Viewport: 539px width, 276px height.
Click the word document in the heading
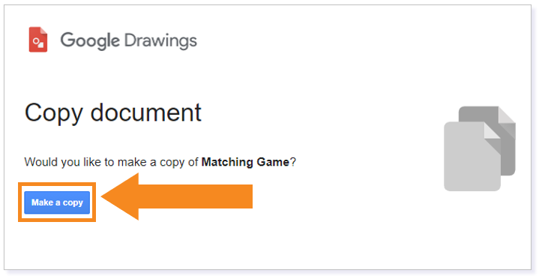tap(145, 112)
